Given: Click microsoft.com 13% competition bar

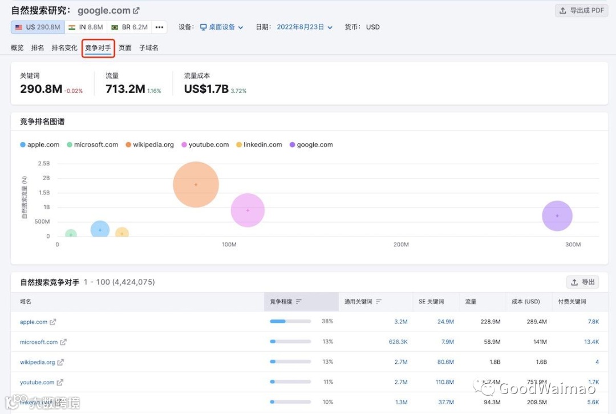Looking at the screenshot, I should [290, 342].
